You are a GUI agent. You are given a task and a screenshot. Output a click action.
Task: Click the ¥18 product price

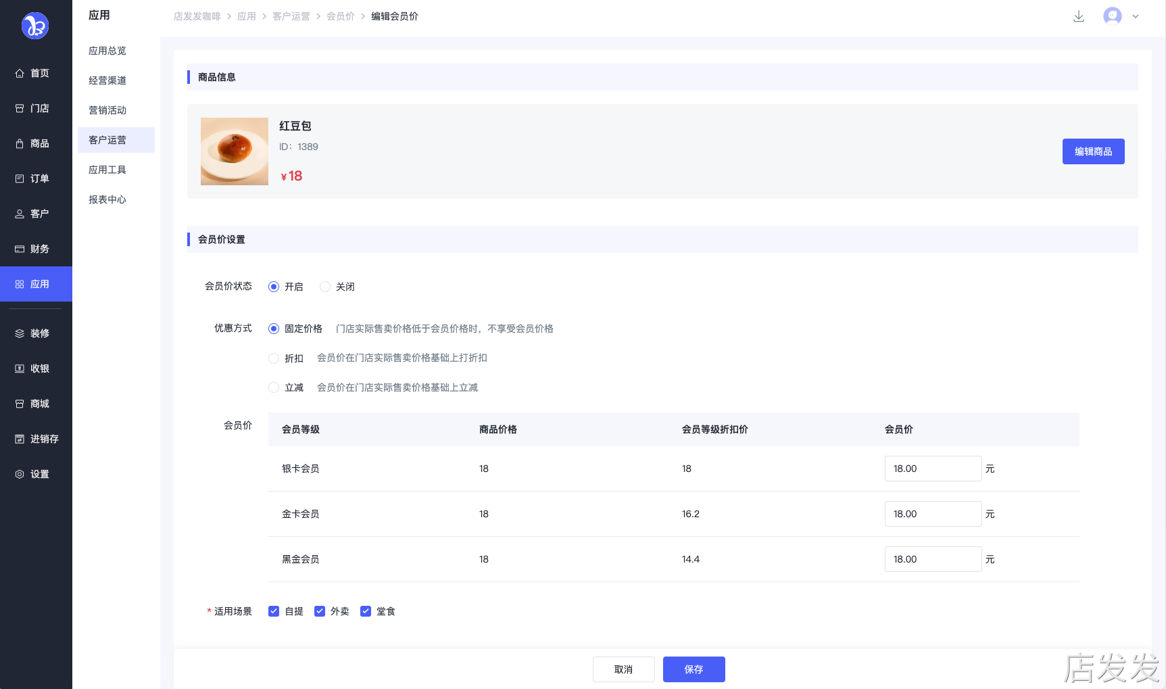click(x=291, y=176)
